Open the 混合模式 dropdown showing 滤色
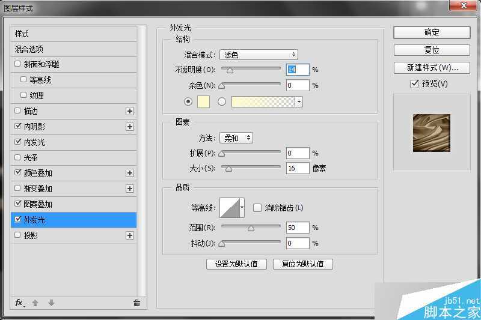Image resolution: width=481 pixels, height=320 pixels. (259, 55)
